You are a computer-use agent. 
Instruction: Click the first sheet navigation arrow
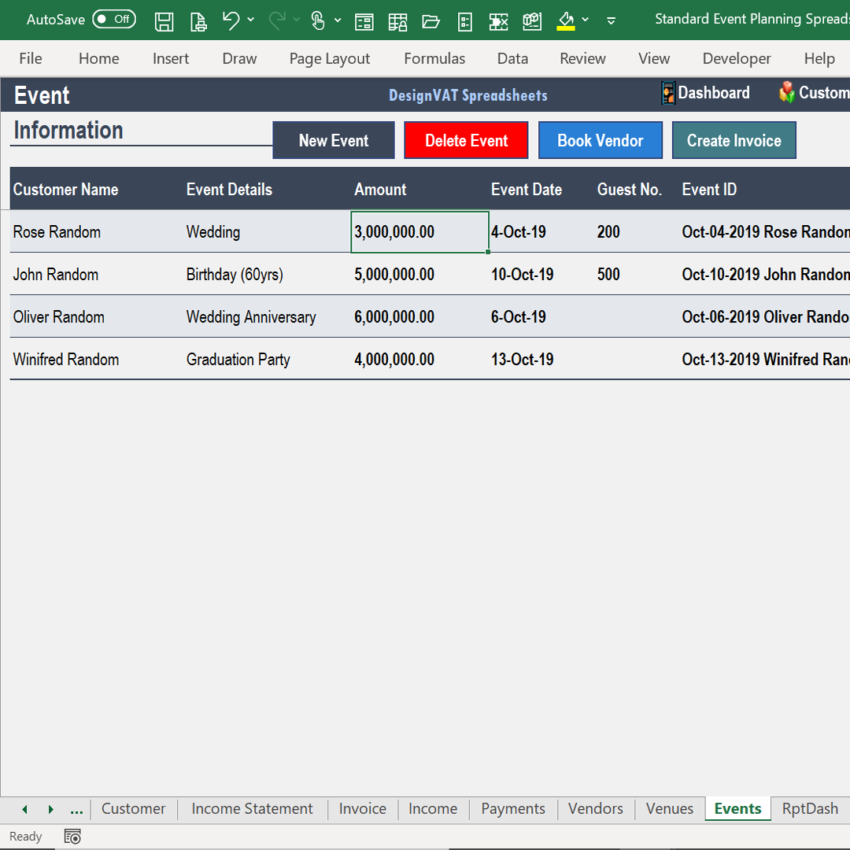pyautogui.click(x=24, y=808)
